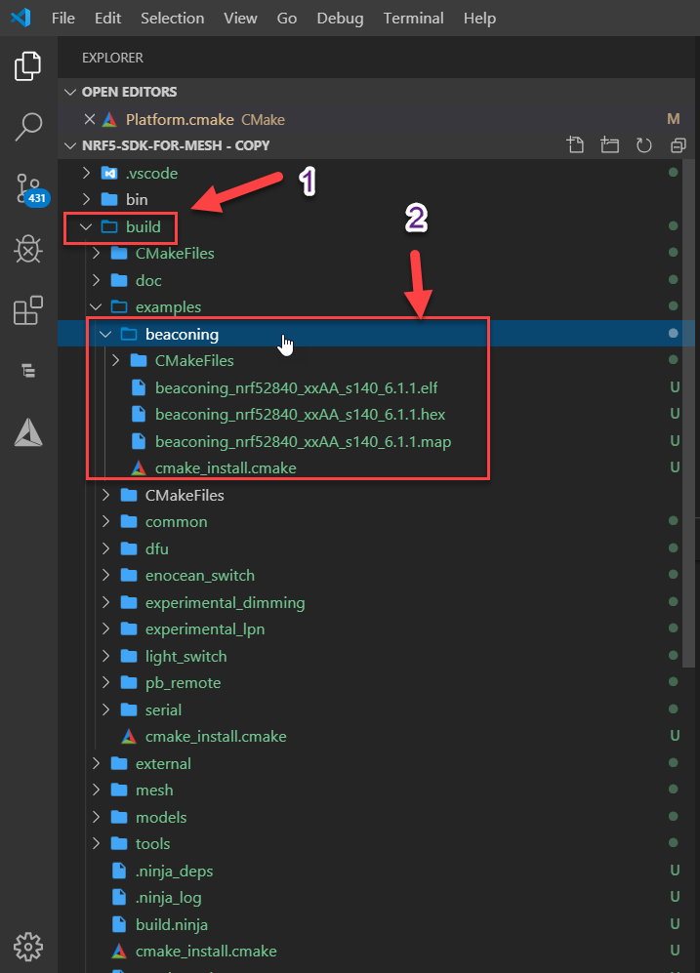Refresh the explorer file tree

pos(643,145)
